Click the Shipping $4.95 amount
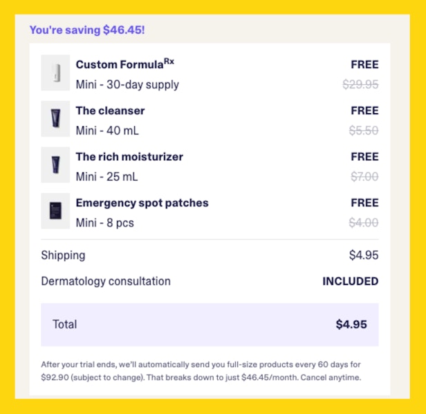Screen dimensions: 426x414 (x=364, y=255)
